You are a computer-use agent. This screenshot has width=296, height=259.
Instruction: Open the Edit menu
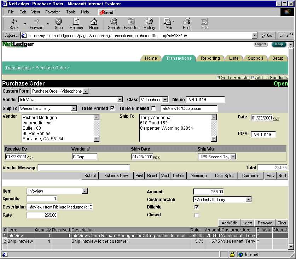coord(23,12)
